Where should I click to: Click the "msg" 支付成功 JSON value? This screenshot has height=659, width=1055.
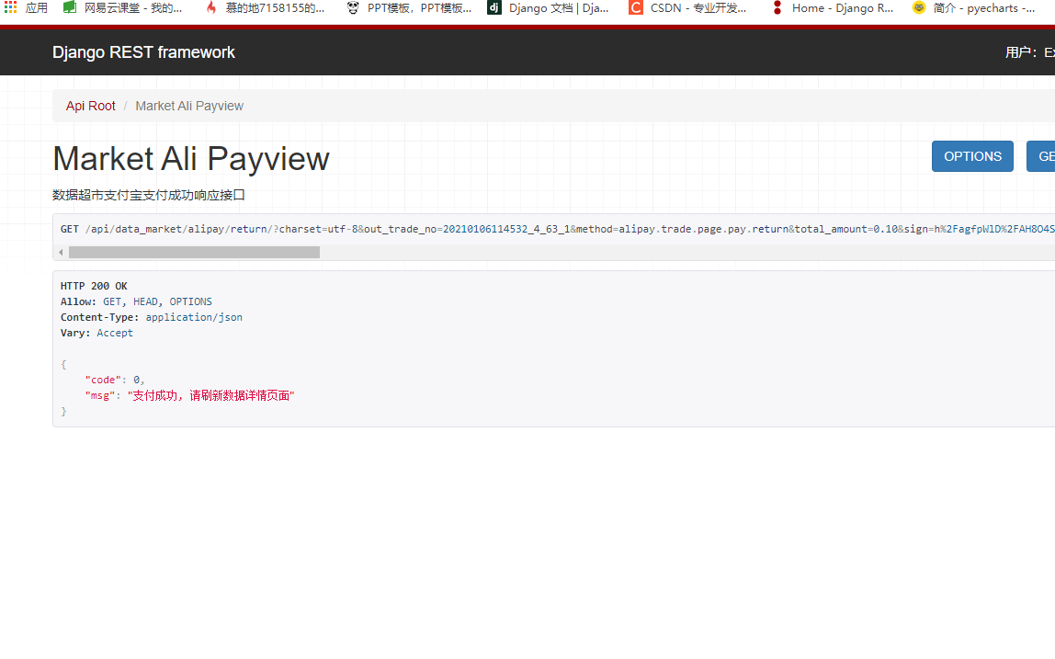pos(210,395)
